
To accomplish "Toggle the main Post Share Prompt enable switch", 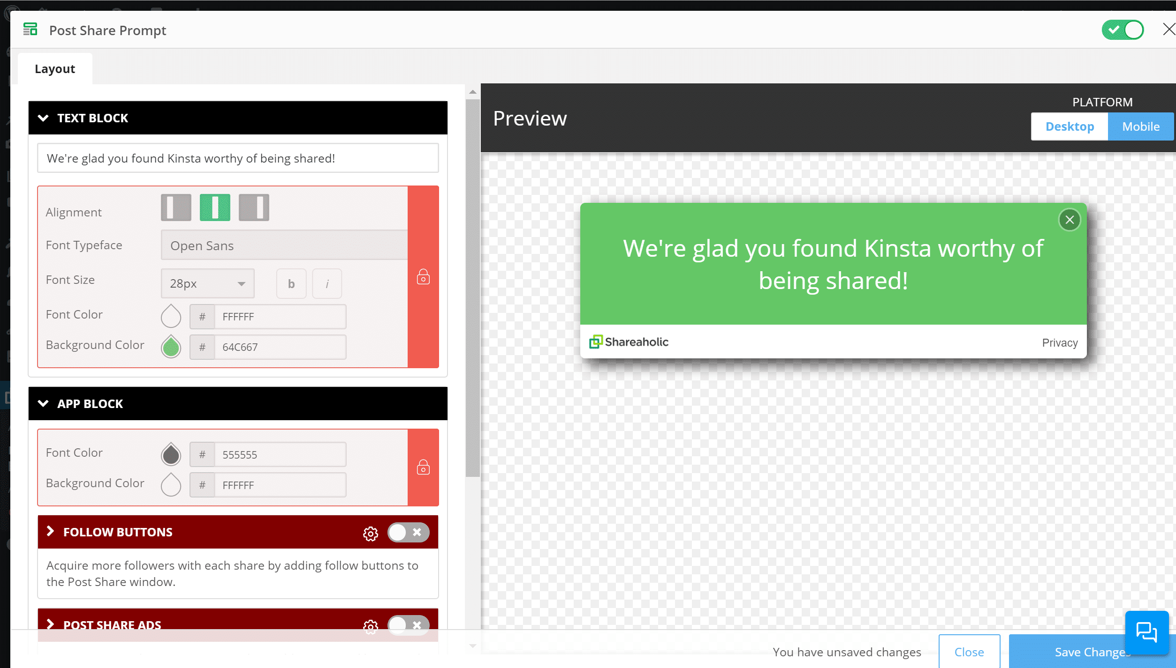I will [x=1124, y=30].
